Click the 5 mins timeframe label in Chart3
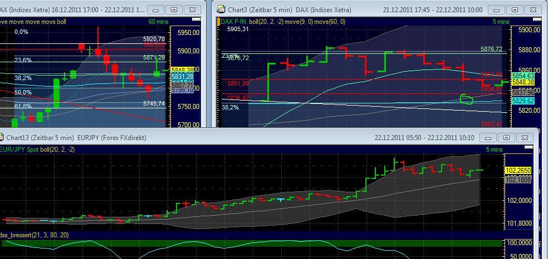Screen dimensions: 548x259 pyautogui.click(x=501, y=22)
